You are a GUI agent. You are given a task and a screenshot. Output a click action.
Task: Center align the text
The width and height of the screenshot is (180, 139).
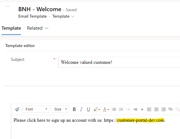pyautogui.click(x=156, y=109)
